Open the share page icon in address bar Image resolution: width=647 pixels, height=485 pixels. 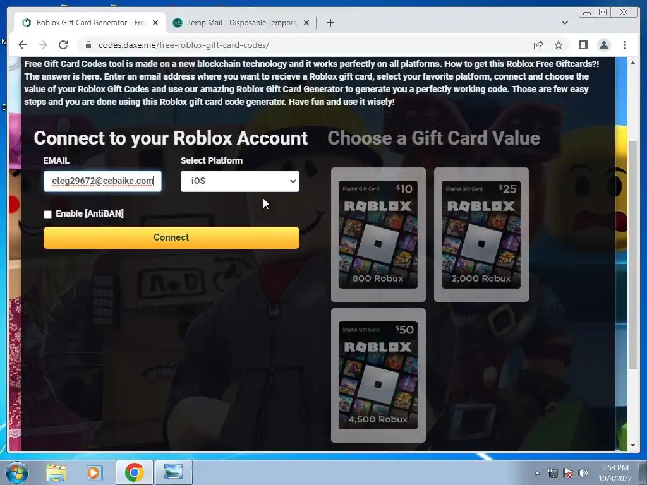538,45
